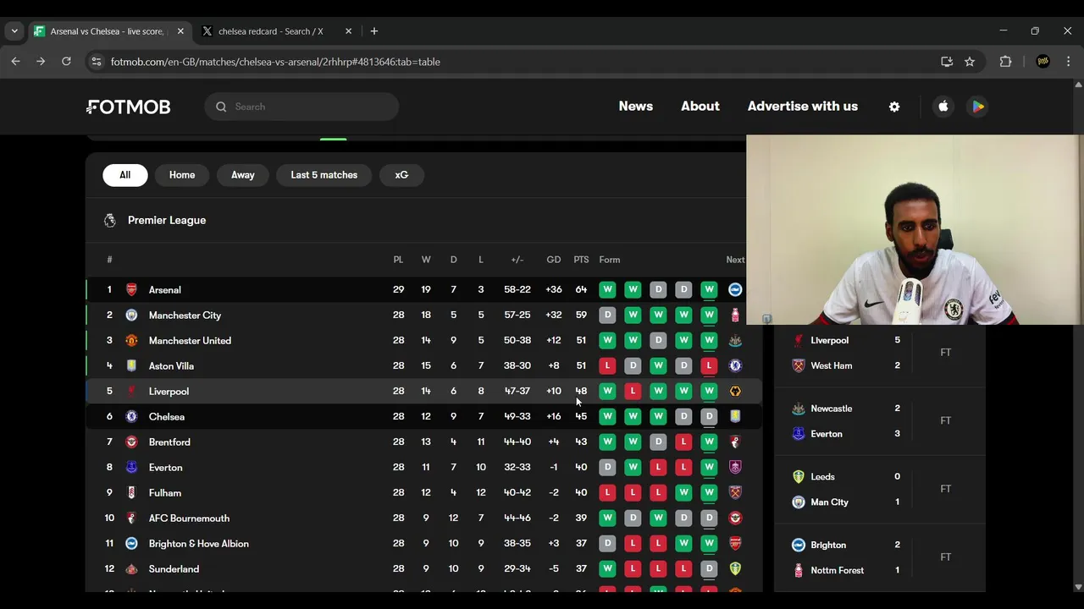Go back with browser back arrow
The width and height of the screenshot is (1084, 609).
[x=15, y=62]
